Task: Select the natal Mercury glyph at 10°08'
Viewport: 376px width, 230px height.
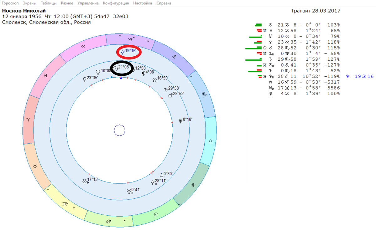Action: tap(98, 73)
